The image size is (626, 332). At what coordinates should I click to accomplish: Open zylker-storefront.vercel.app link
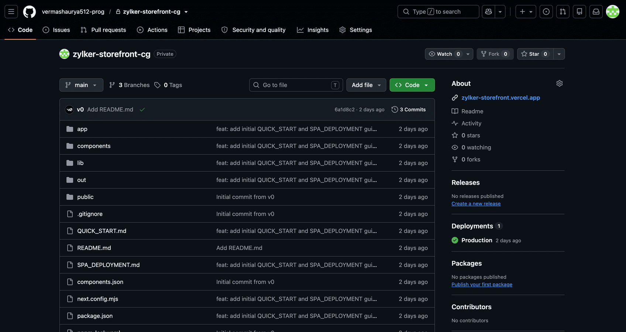click(501, 98)
